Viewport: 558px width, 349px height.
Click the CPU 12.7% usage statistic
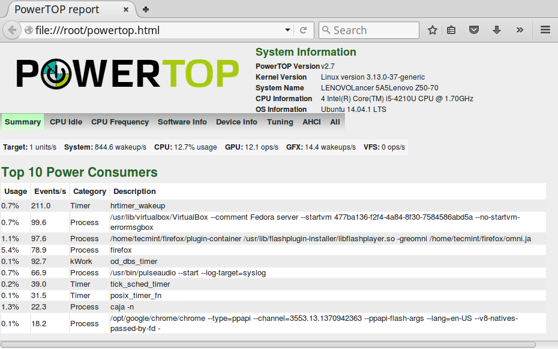[x=185, y=147]
